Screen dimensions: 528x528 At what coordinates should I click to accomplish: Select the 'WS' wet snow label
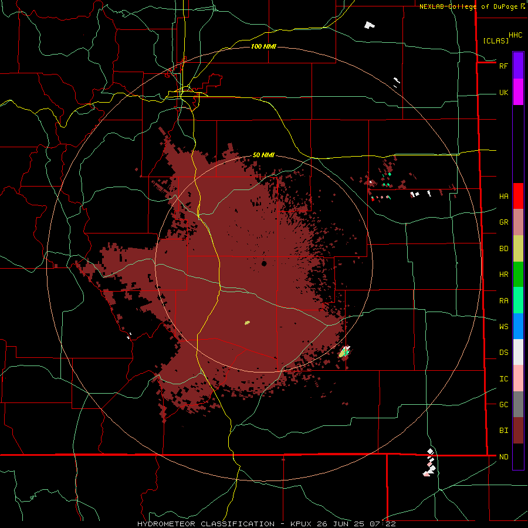click(x=503, y=327)
